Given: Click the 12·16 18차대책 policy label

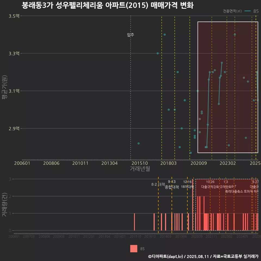Looking at the screenshot, I should 187,184.
